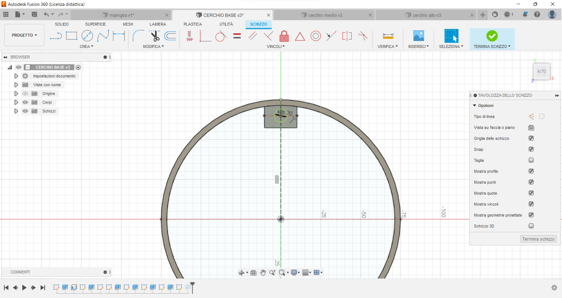Apply the Fix/Unfix lock constraint

coord(284,36)
